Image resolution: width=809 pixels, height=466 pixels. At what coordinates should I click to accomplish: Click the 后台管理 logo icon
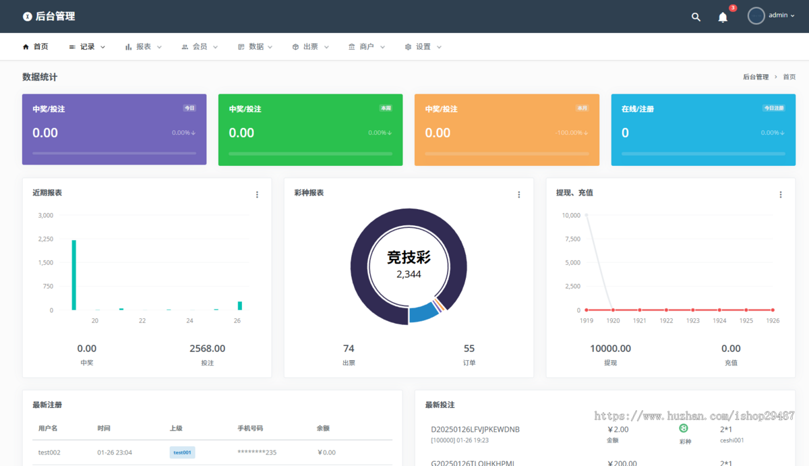(x=27, y=16)
